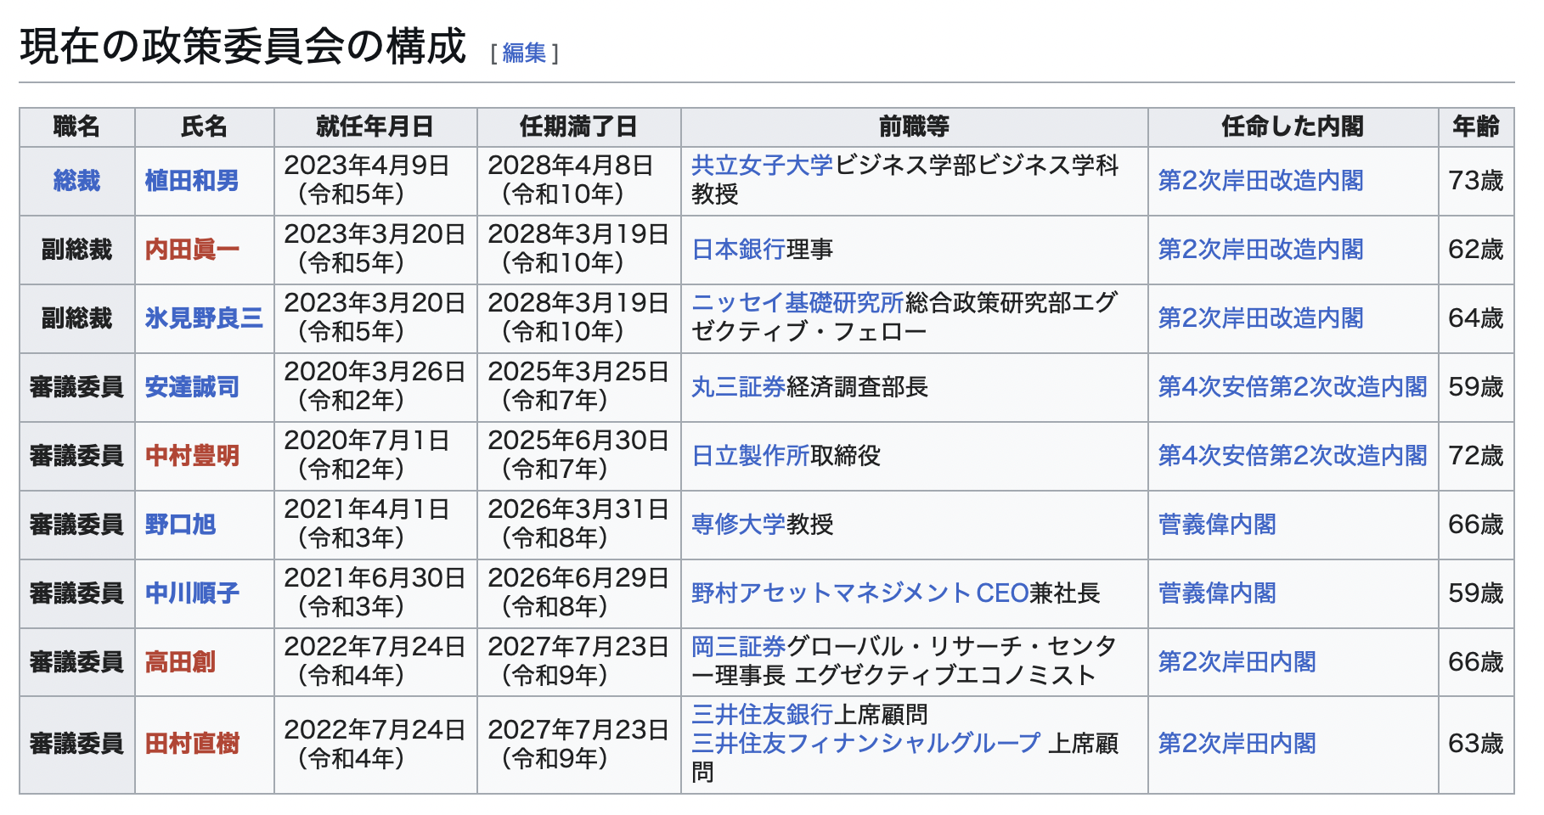
Task: Open the 中川順子 name link
Action: click(192, 593)
